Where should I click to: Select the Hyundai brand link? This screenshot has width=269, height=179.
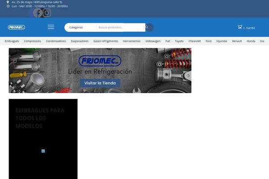[x=221, y=41]
